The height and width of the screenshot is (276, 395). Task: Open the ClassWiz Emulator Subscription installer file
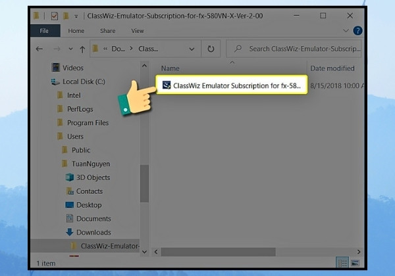(232, 85)
